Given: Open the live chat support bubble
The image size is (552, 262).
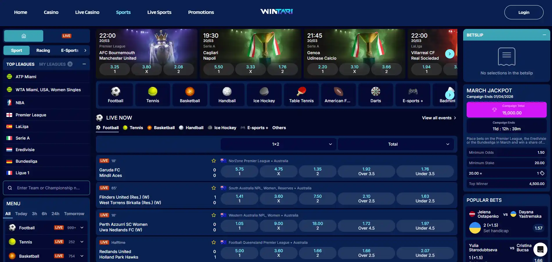Looking at the screenshot, I should pyautogui.click(x=540, y=249).
